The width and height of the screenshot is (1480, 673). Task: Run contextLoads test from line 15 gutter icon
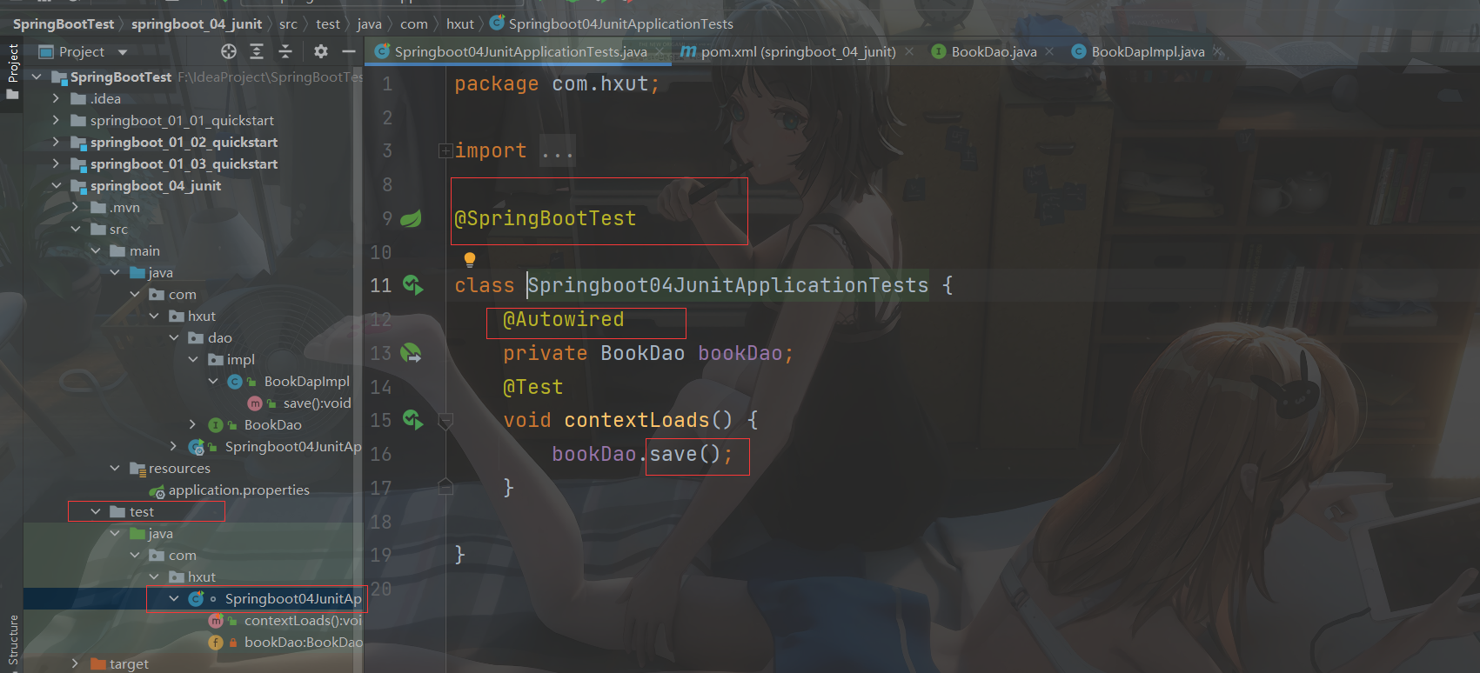pos(412,420)
